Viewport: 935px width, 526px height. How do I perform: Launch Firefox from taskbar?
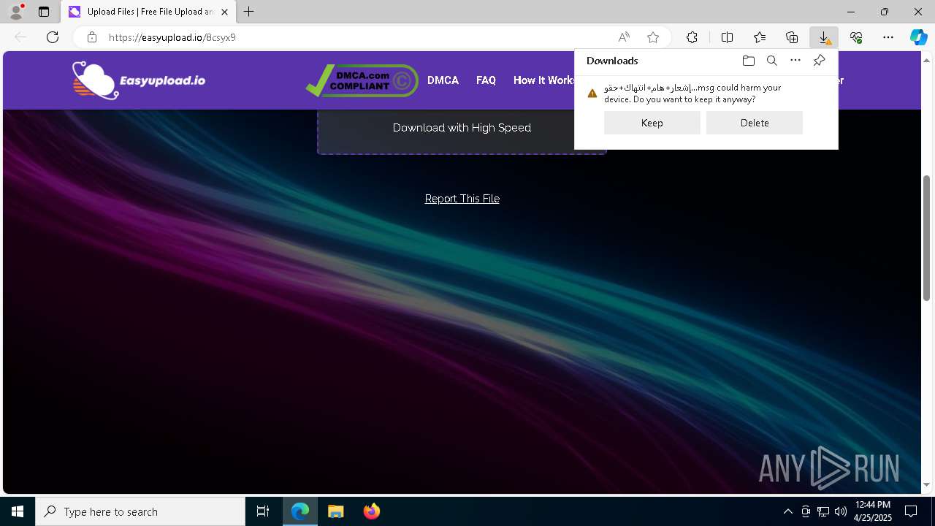(x=371, y=511)
